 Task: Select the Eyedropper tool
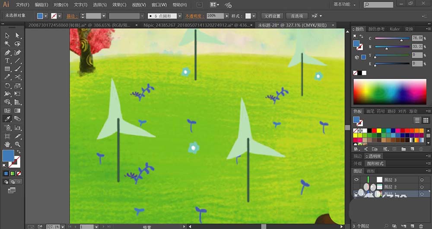point(7,119)
